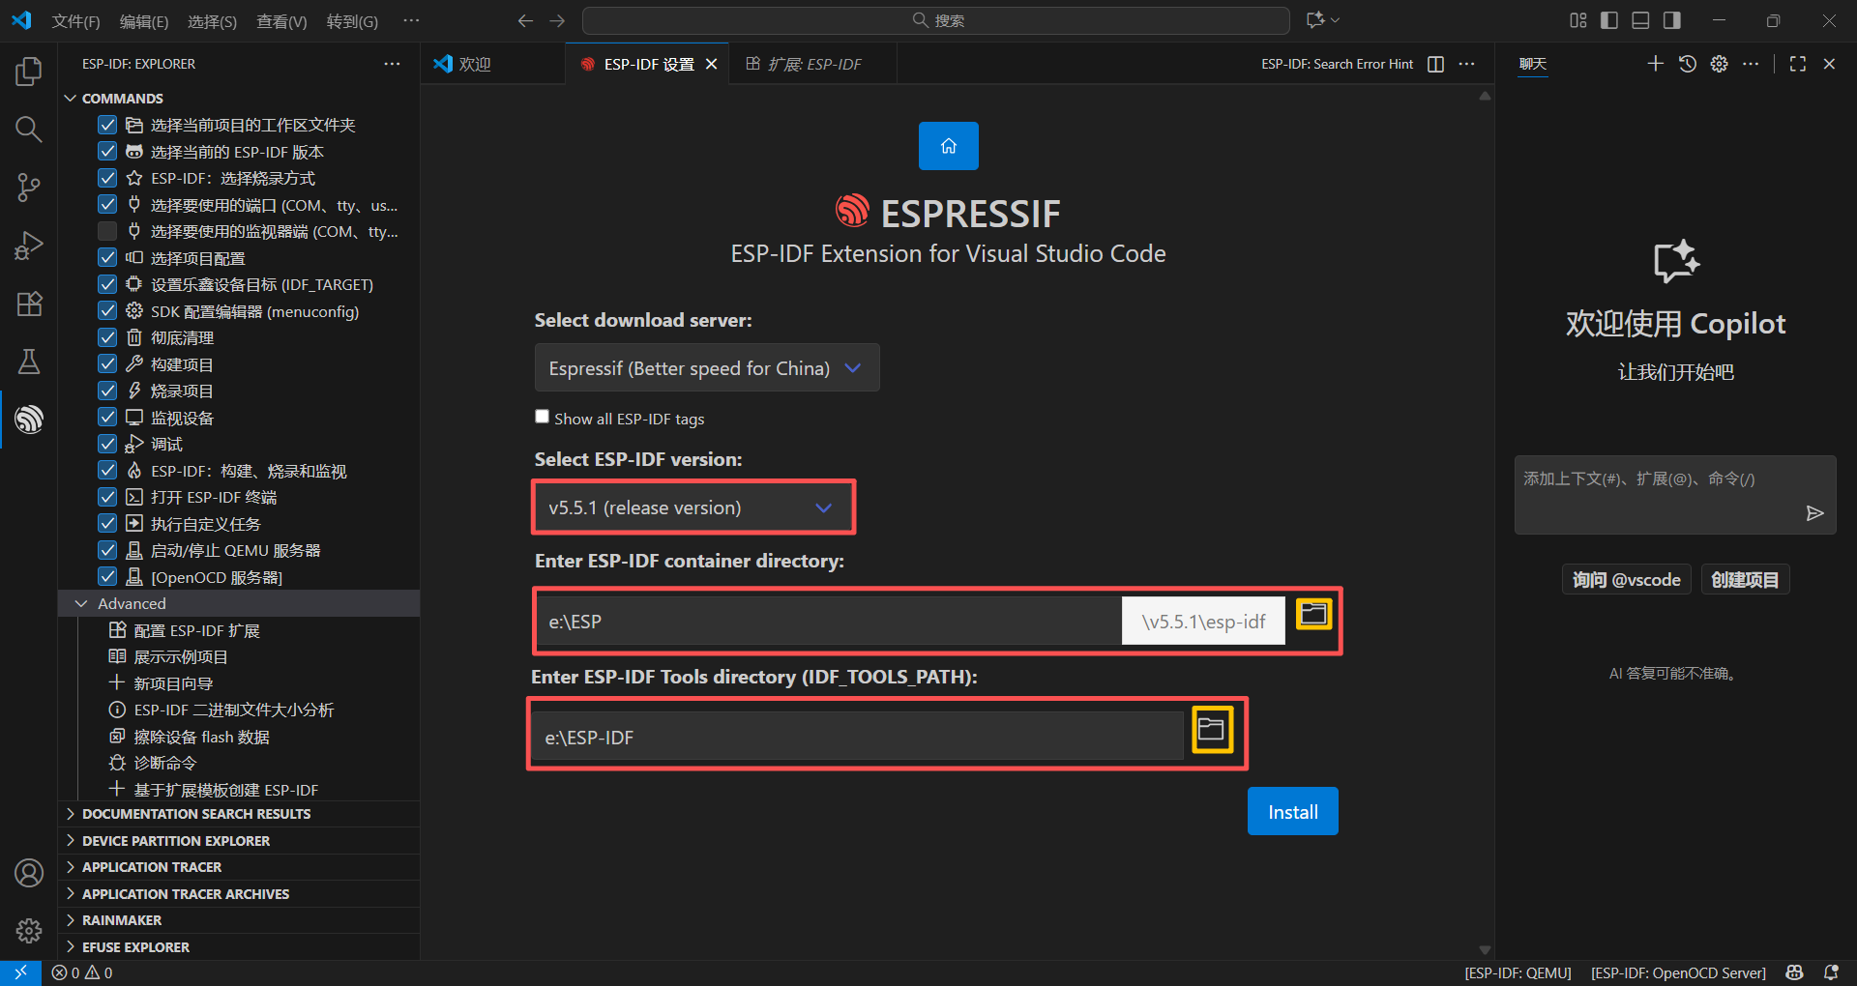Screen dimensions: 1857x986
Task: Open the Manage gear in activity bar
Action: 29,931
